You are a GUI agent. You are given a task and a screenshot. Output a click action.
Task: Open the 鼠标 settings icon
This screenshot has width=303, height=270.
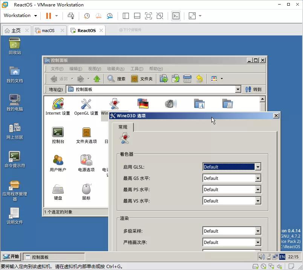point(86,189)
